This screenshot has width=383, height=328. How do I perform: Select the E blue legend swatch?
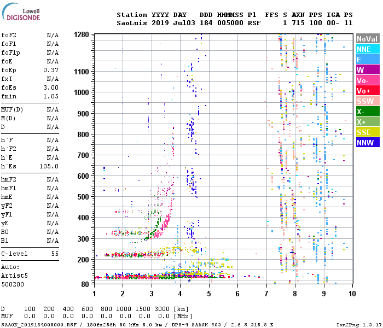[368, 60]
